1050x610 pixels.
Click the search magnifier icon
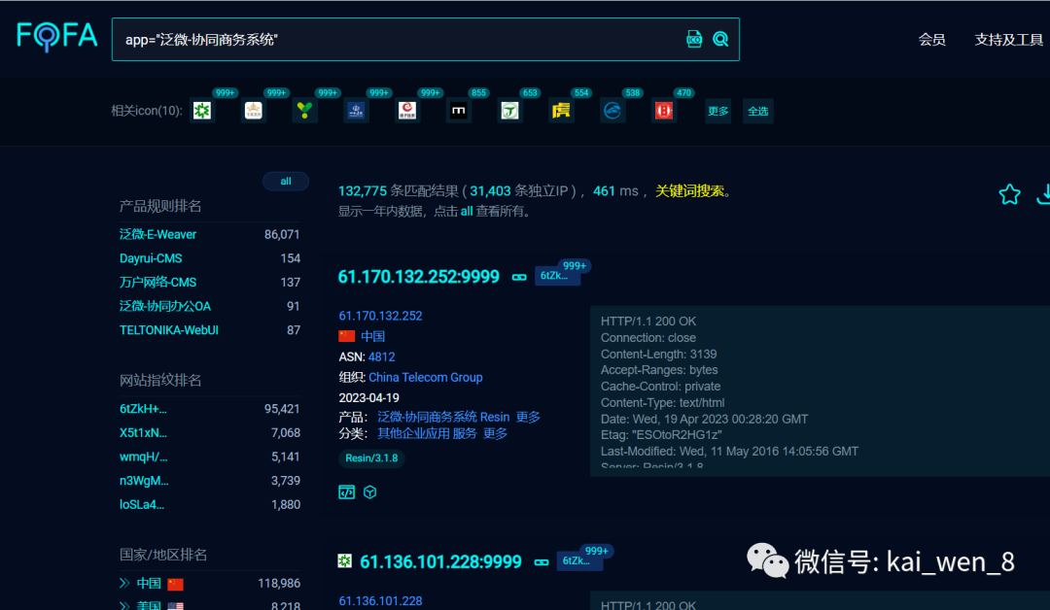(x=720, y=40)
